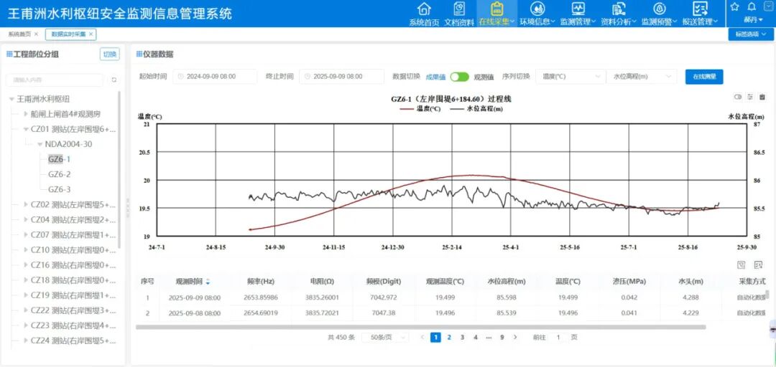Image resolution: width=776 pixels, height=367 pixels.
Task: Open 在线采集 menu
Action: click(497, 14)
